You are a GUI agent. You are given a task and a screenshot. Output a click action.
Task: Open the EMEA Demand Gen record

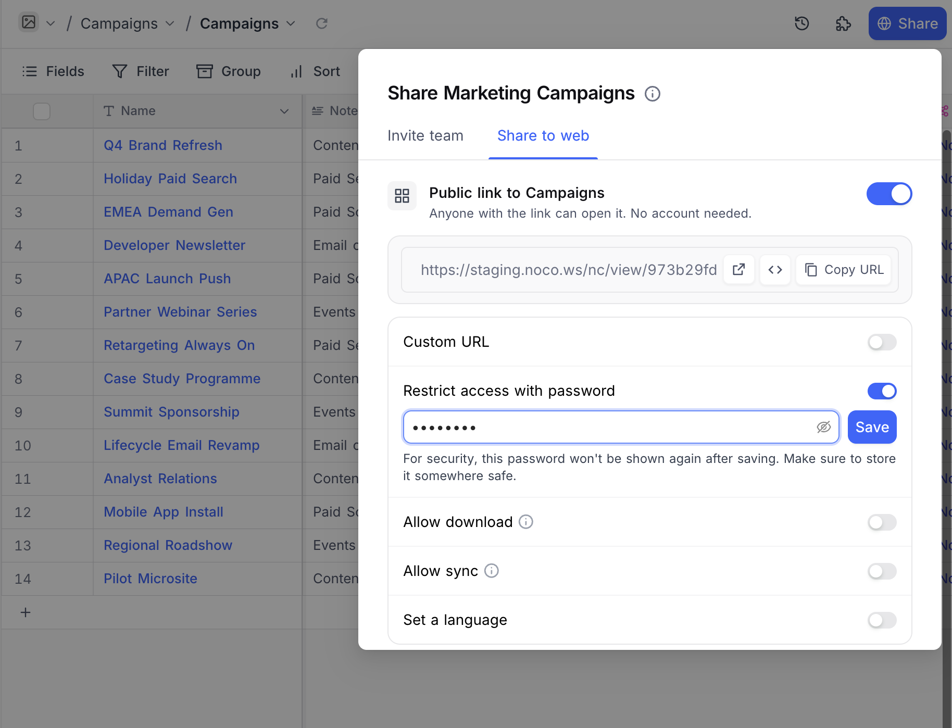pos(168,212)
